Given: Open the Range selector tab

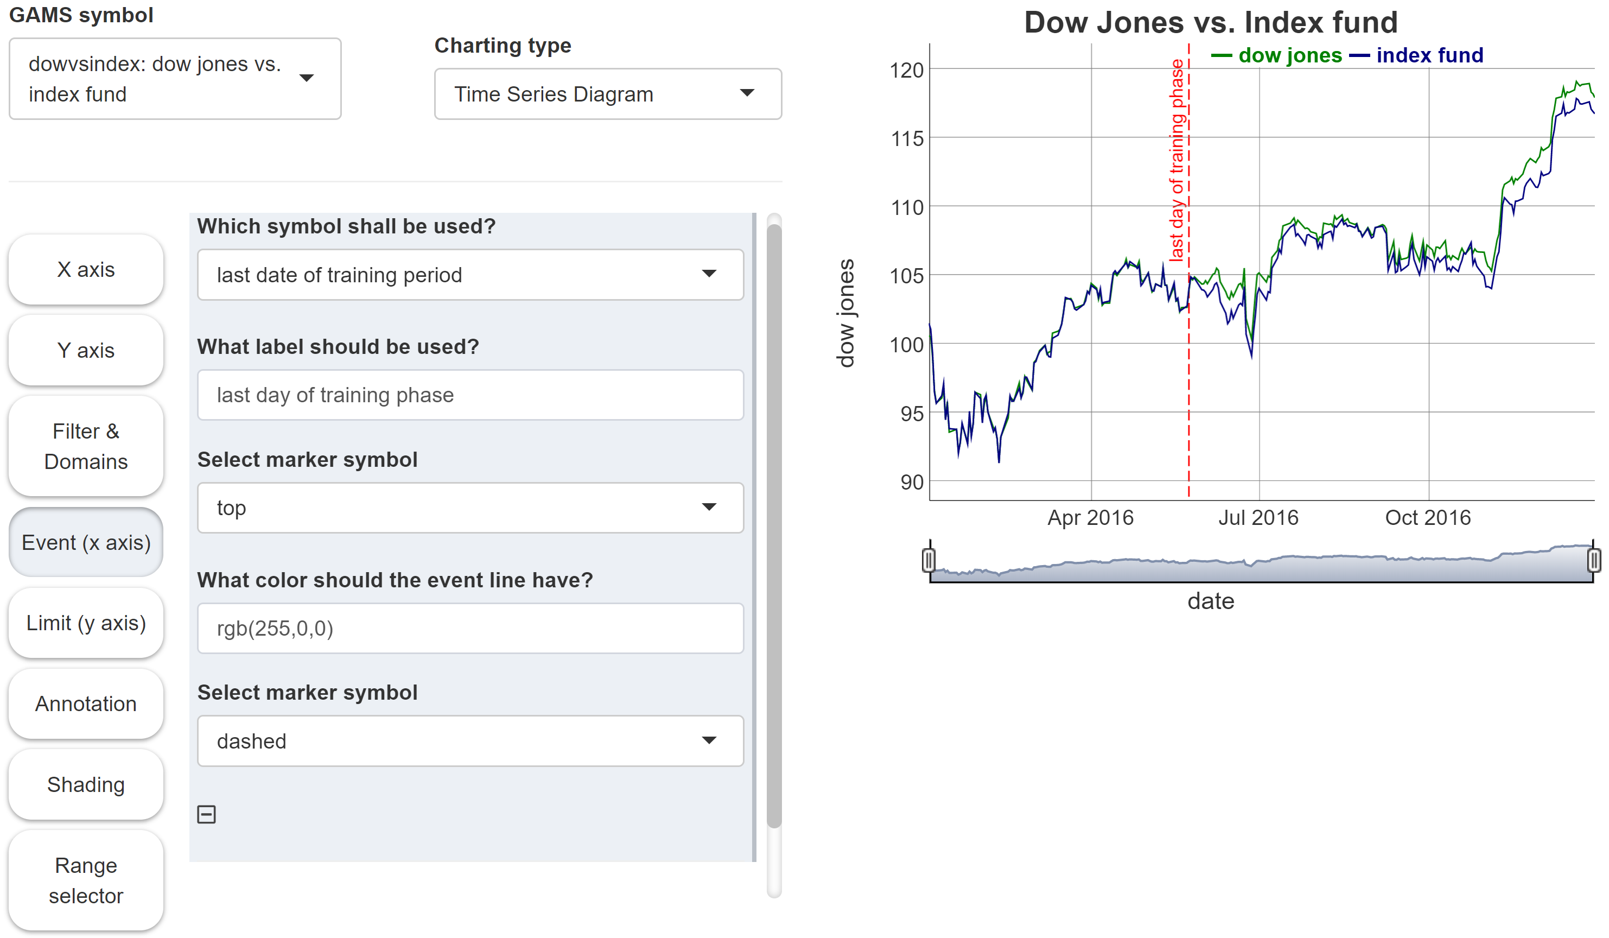Looking at the screenshot, I should (86, 880).
